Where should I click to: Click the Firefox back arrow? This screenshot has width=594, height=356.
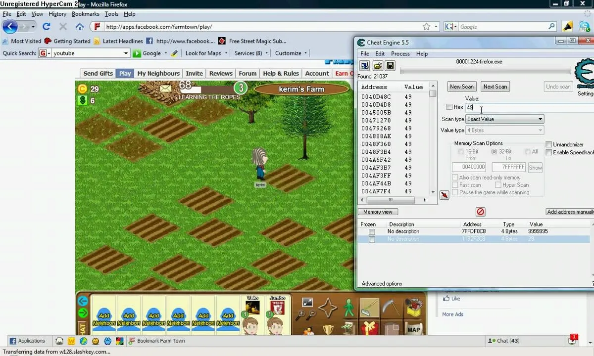coord(10,27)
